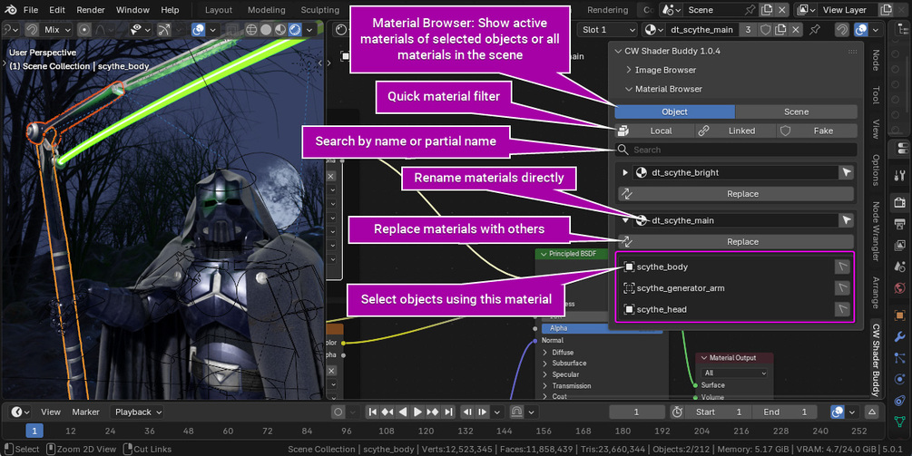This screenshot has width=912, height=456.
Task: Switch to the Rendering workspace tab
Action: coord(607,10)
